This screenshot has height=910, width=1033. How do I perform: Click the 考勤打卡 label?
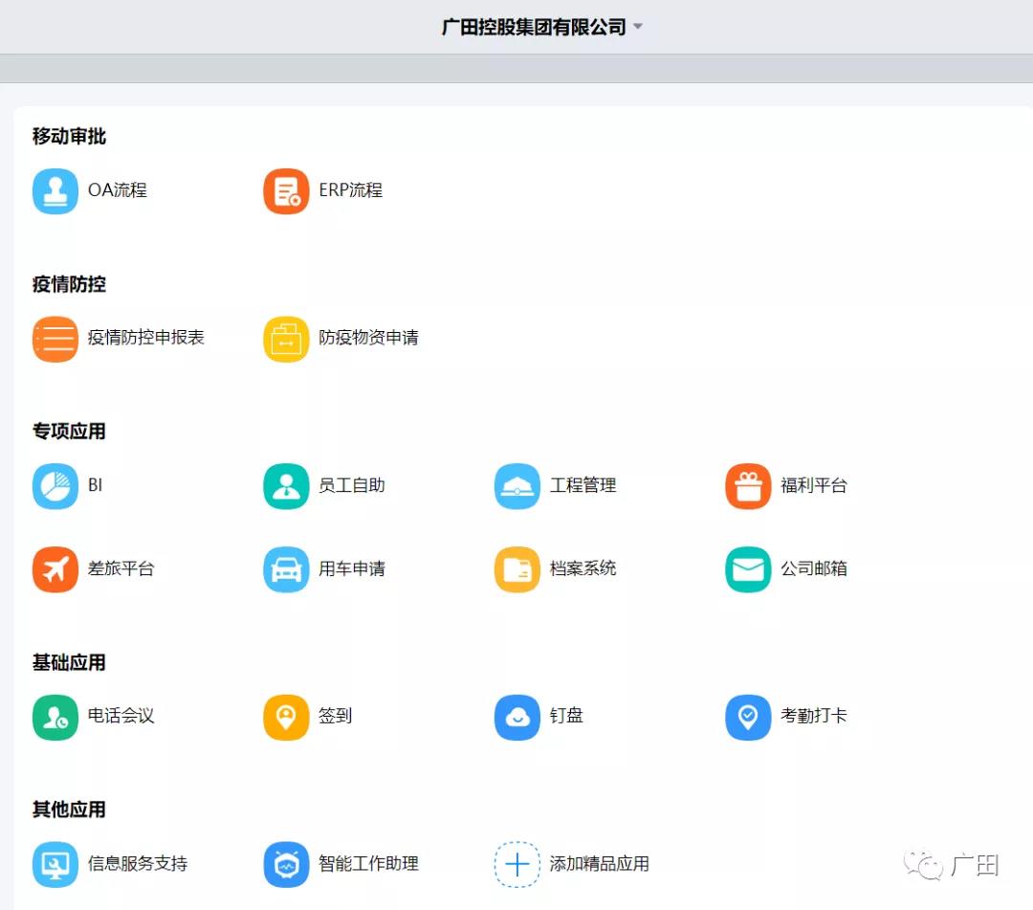[x=814, y=717]
